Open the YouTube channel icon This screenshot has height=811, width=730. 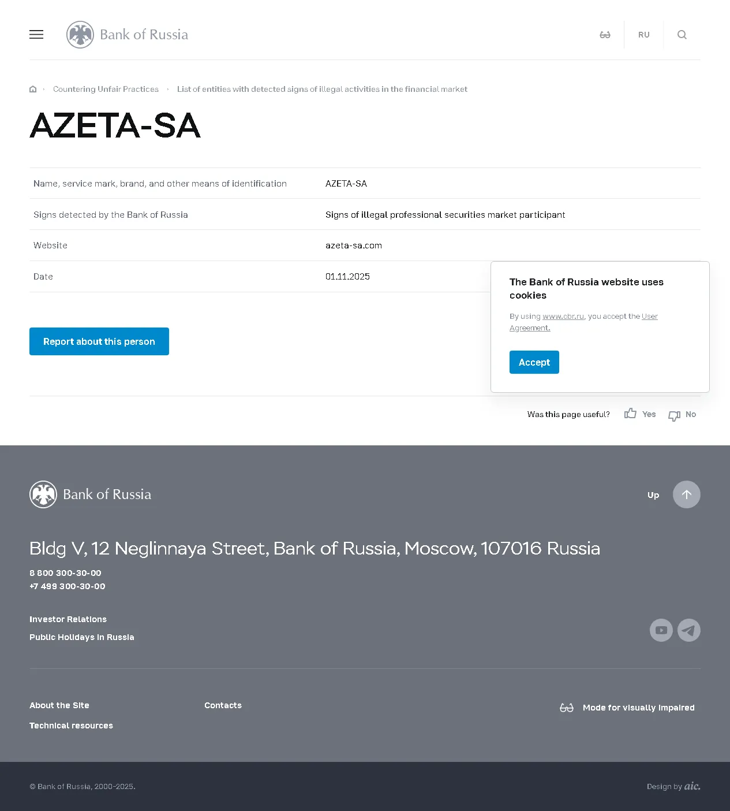(661, 630)
